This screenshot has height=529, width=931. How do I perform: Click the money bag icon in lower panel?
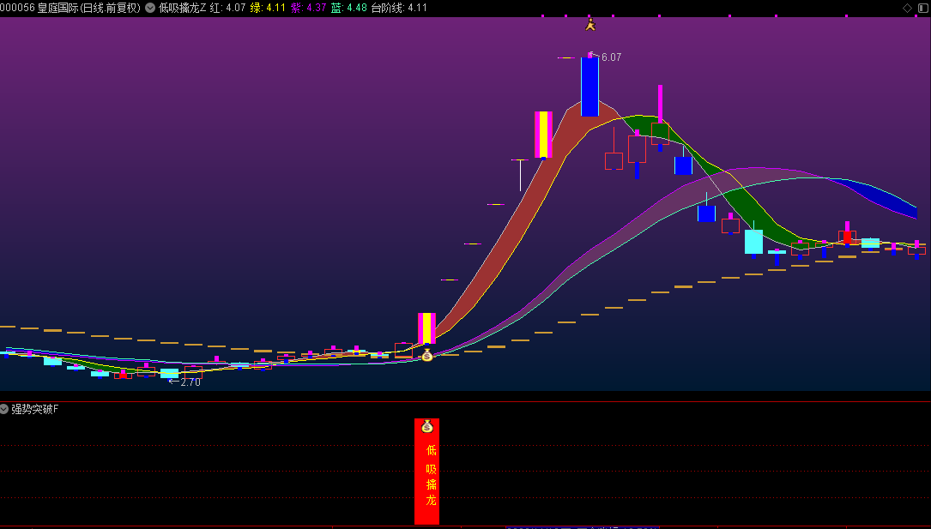(427, 426)
